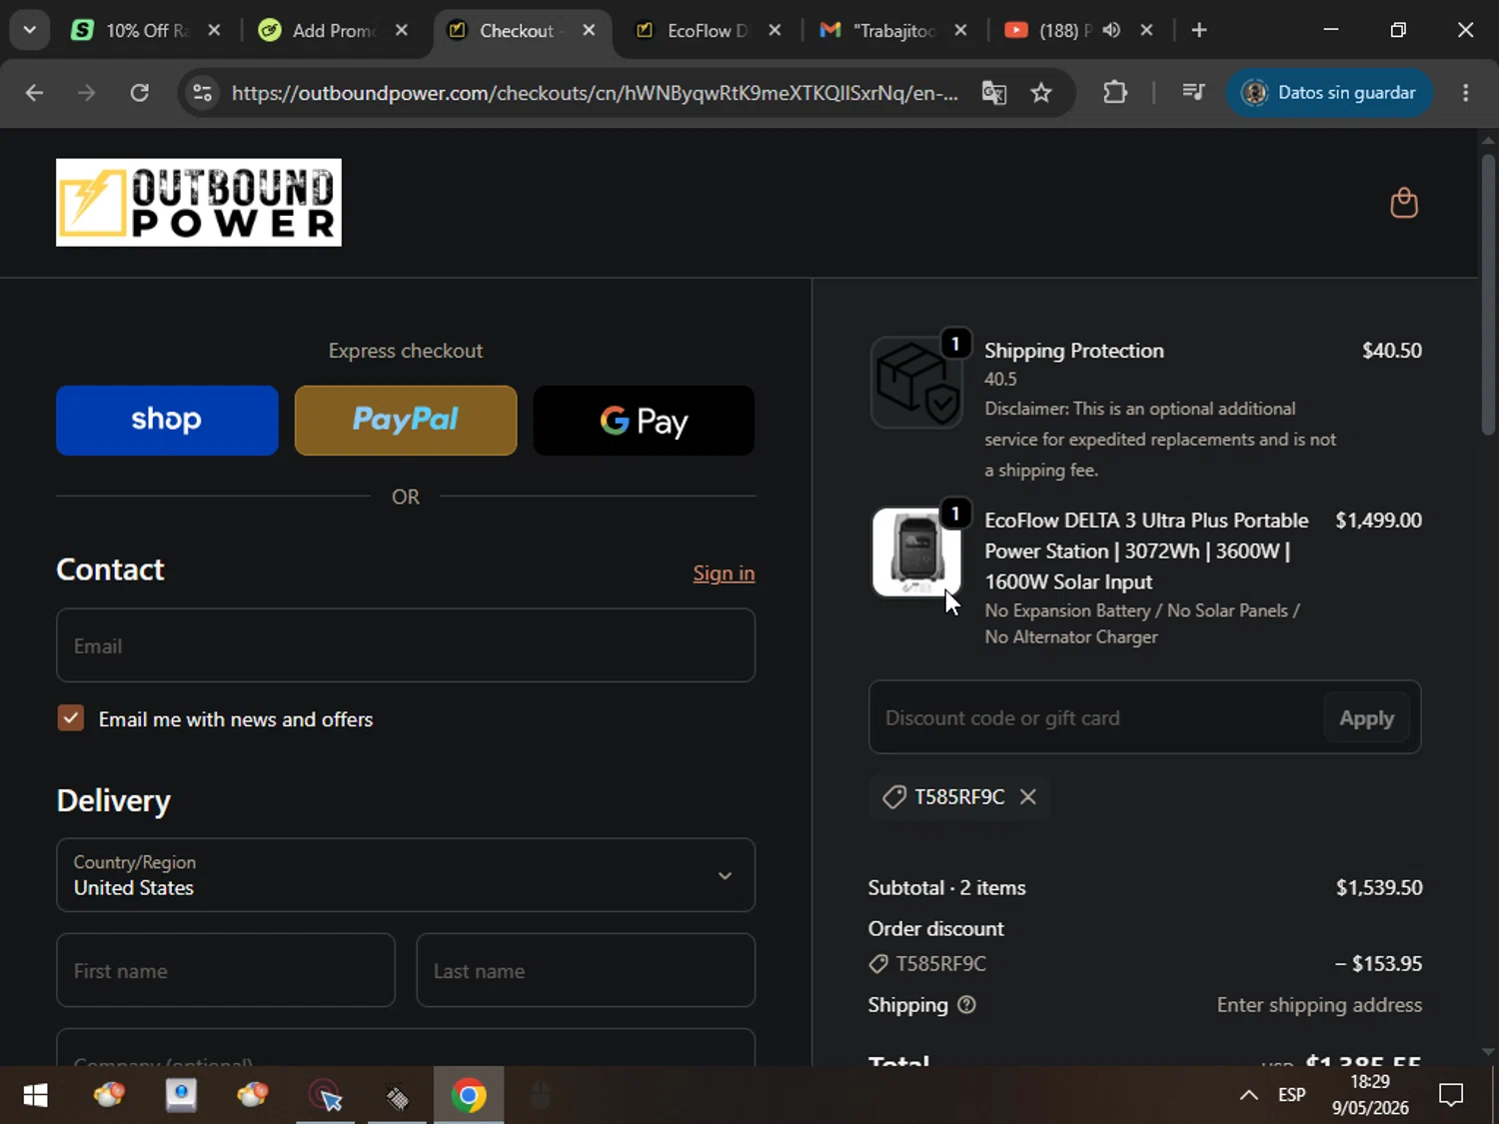Bookmark this page with the star

(1041, 93)
